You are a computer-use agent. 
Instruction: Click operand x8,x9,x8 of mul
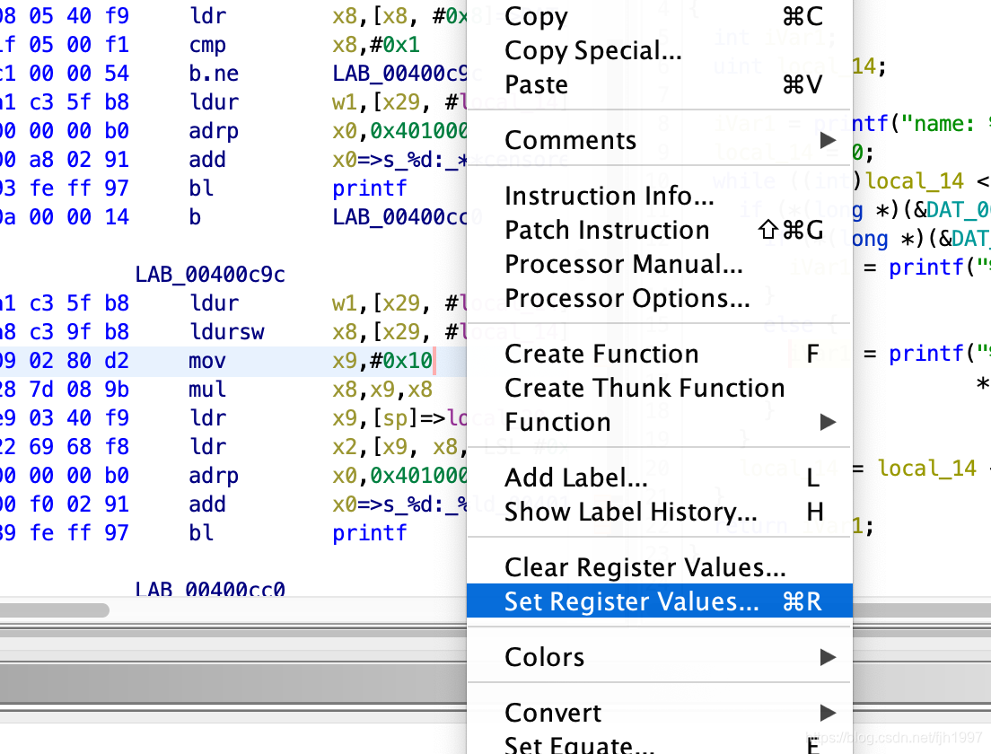[382, 390]
